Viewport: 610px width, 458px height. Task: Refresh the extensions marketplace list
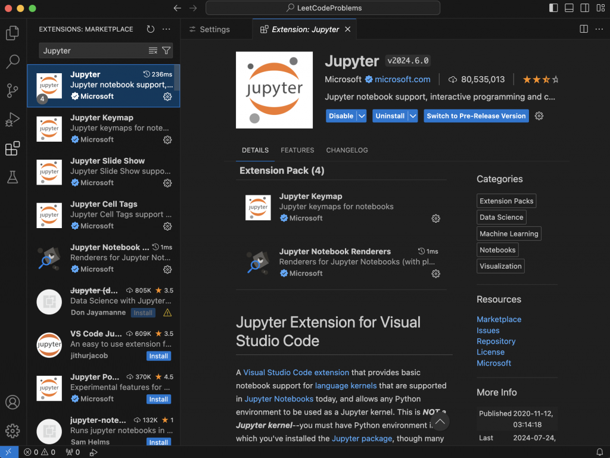[151, 29]
